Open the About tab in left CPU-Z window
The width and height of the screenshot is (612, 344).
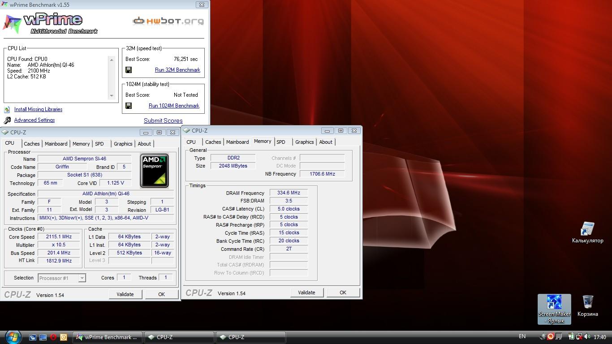click(144, 144)
